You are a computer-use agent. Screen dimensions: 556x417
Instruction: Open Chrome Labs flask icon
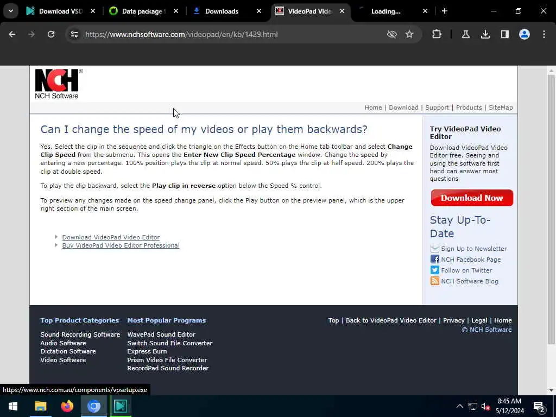465,34
